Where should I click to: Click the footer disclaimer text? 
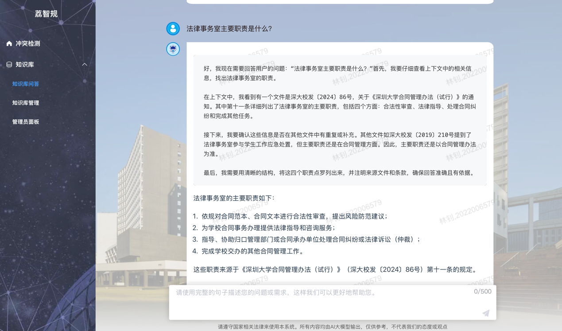332,327
